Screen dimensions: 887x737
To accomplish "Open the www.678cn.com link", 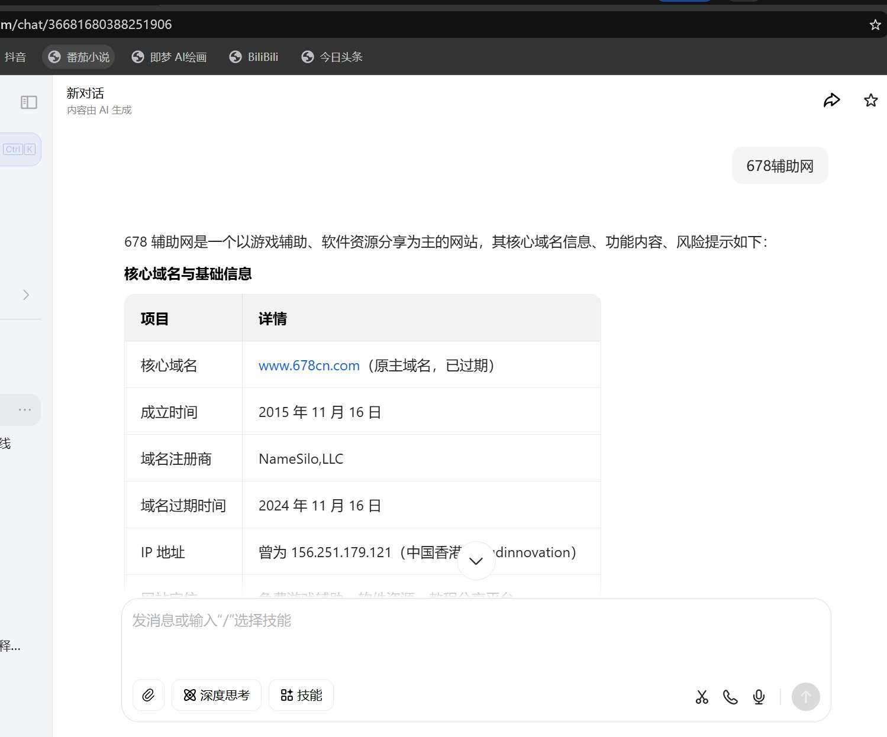I will point(308,366).
